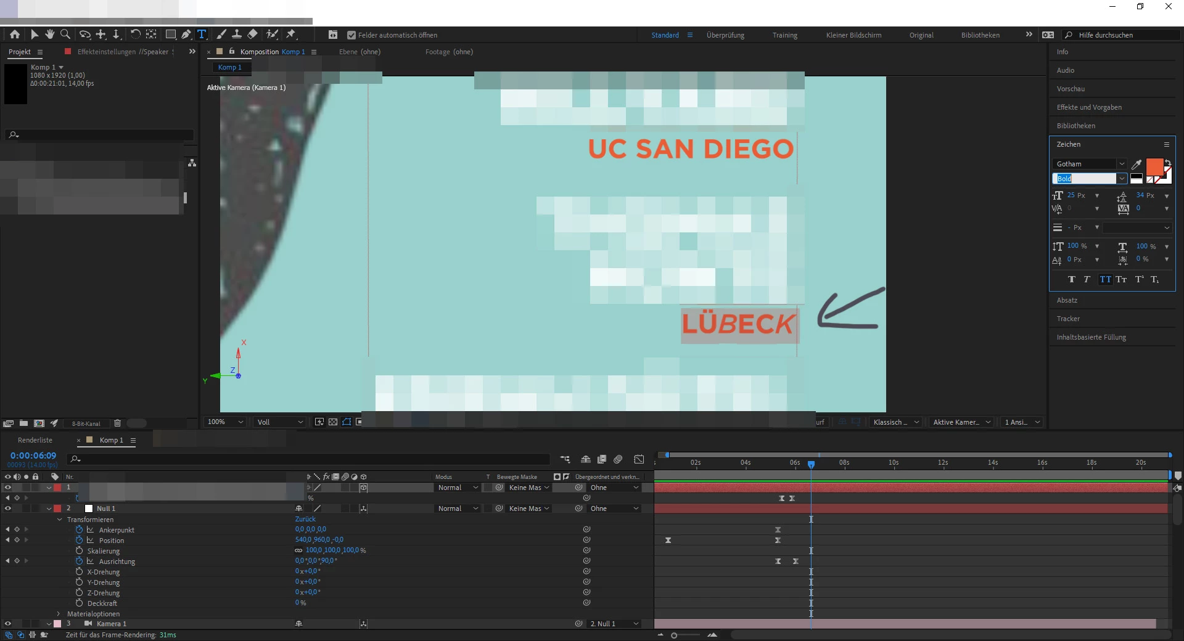Viewport: 1184px width, 641px height.
Task: Switch to Standard workspace
Action: point(665,35)
